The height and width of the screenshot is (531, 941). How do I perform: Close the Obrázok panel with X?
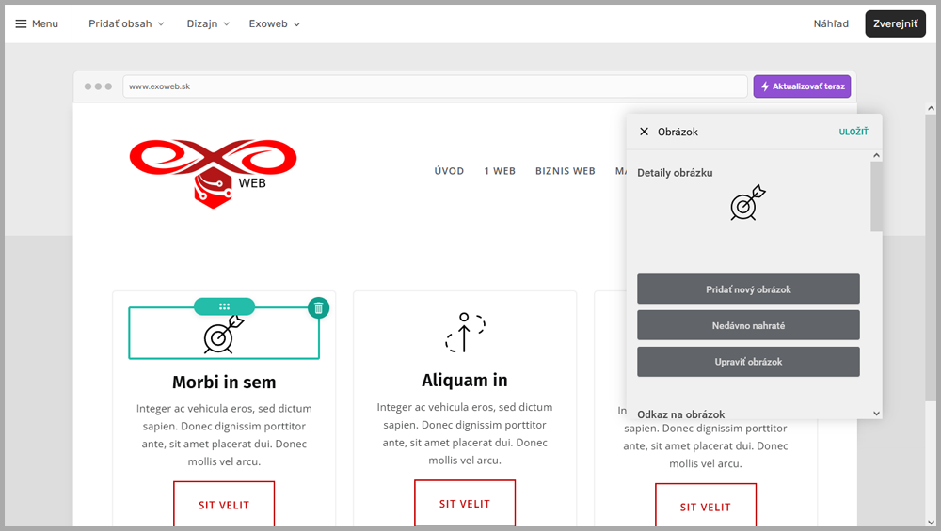coord(644,132)
